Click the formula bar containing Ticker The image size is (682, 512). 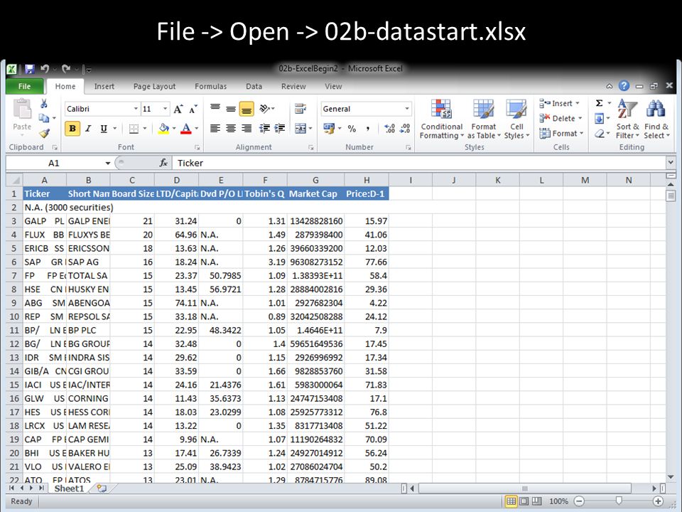tap(419, 163)
